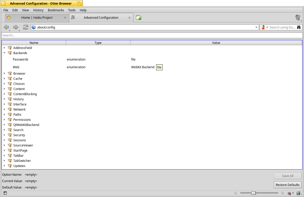Click the sliders icon on the Advanced Configuration tab

click(73, 17)
